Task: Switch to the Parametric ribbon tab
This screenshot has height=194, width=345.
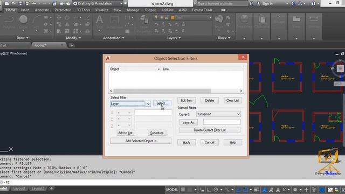Action: tap(63, 10)
